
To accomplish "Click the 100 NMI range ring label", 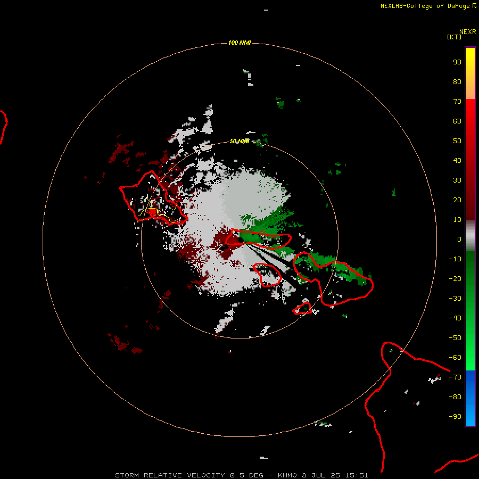I will (240, 43).
